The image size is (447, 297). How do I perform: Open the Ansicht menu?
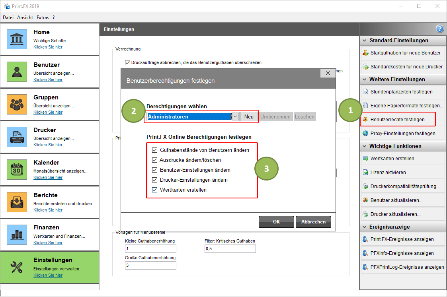[x=25, y=17]
